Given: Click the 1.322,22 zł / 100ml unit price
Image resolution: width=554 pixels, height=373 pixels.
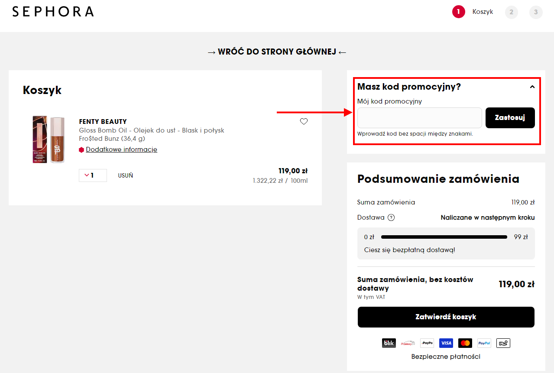Looking at the screenshot, I should (280, 181).
